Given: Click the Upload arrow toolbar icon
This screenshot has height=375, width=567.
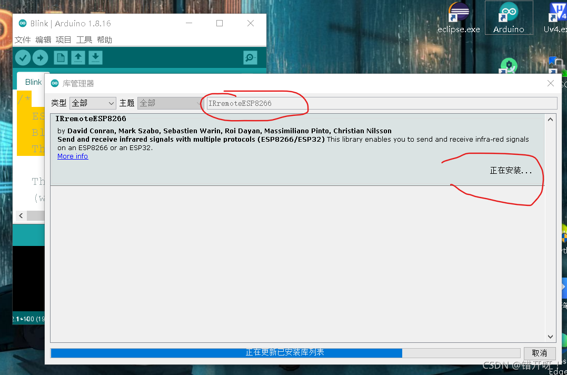Looking at the screenshot, I should (x=40, y=58).
